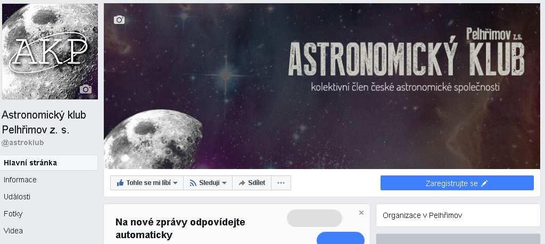Click the pencil icon on Zaregistrujte se
The image size is (545, 244).
click(484, 183)
